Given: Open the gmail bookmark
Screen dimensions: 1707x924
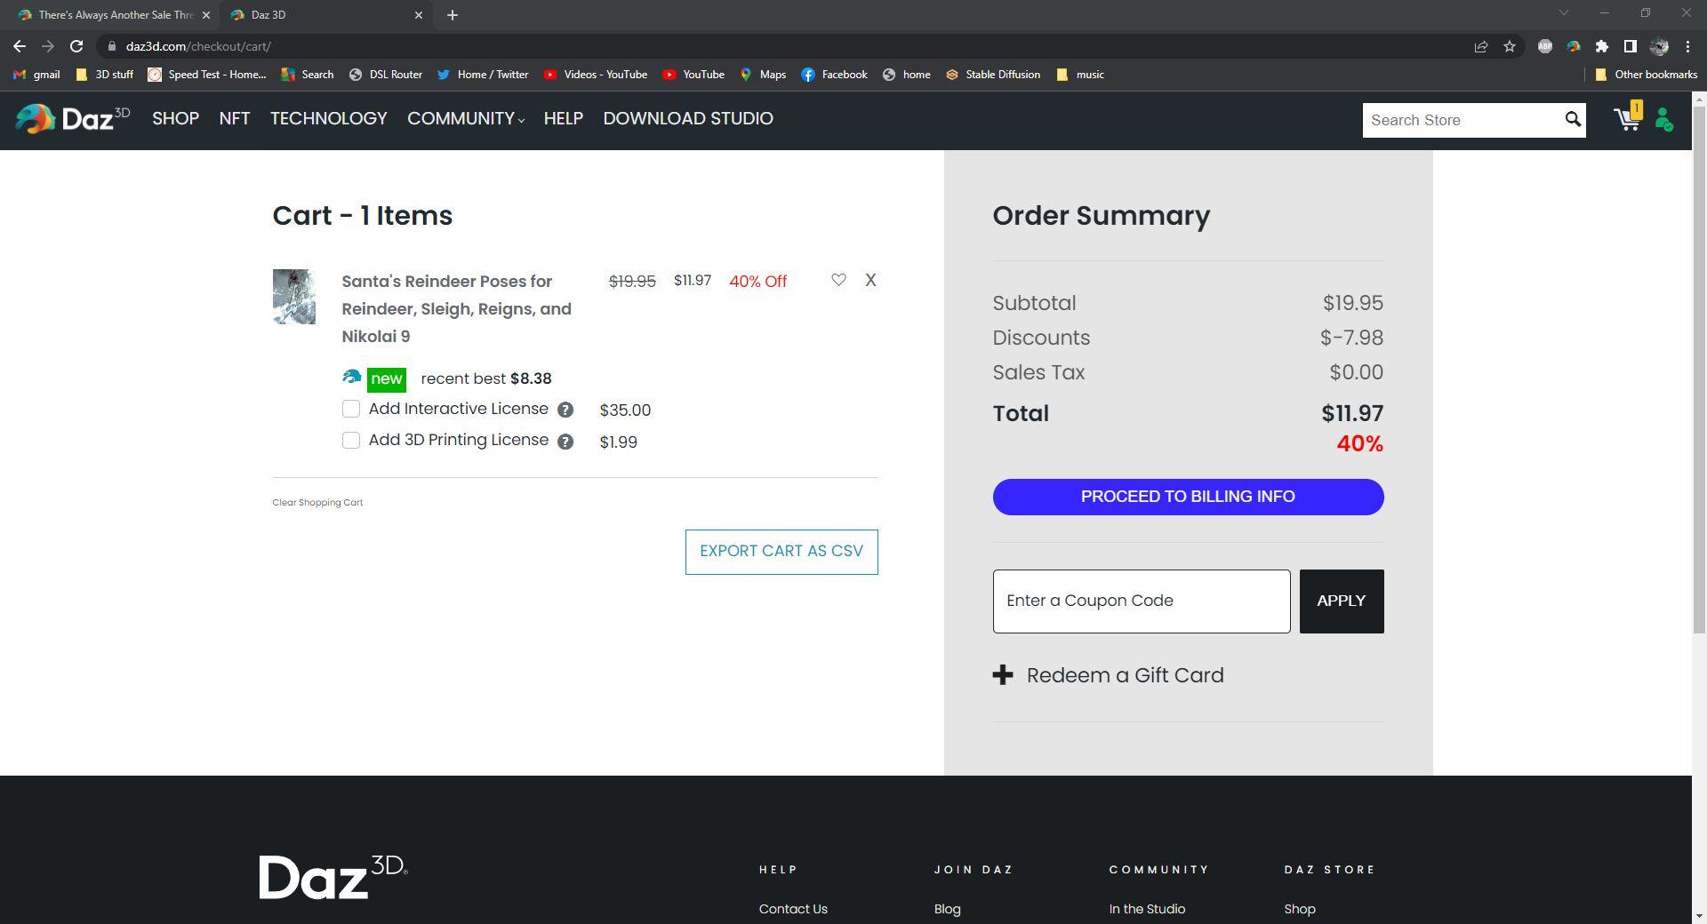Looking at the screenshot, I should pyautogui.click(x=36, y=75).
